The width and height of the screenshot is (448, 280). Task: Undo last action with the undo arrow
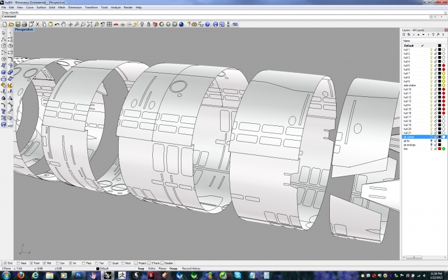pyautogui.click(x=57, y=24)
